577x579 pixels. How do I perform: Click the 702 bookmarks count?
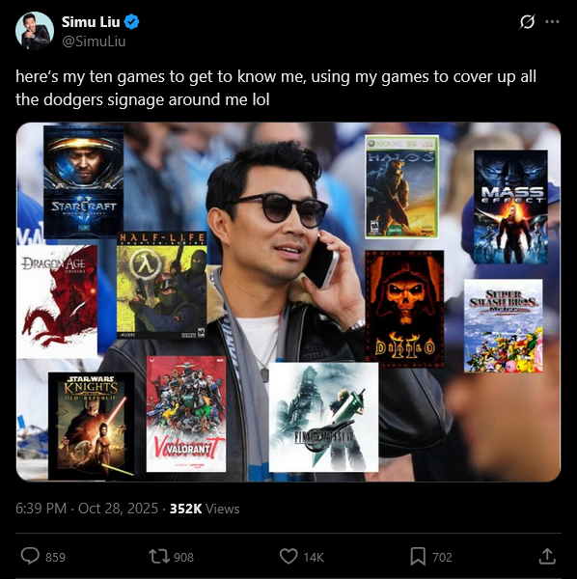coord(442,557)
